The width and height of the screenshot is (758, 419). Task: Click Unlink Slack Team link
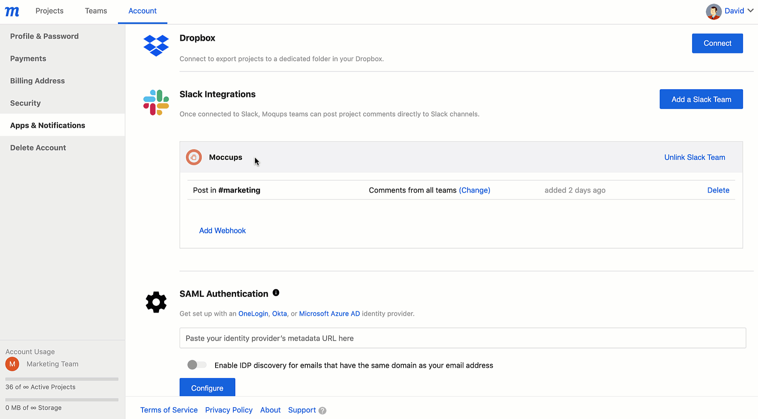(x=694, y=157)
